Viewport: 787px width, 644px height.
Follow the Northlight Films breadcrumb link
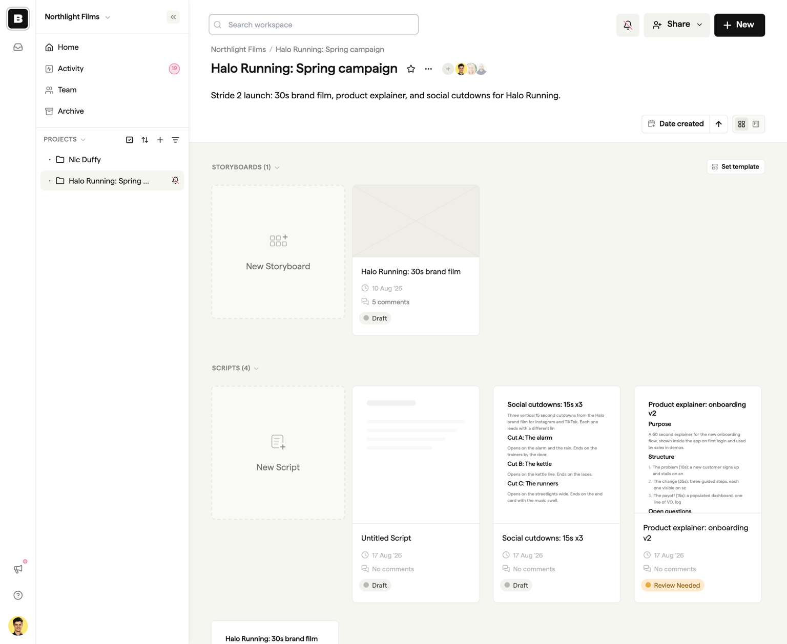pyautogui.click(x=238, y=50)
